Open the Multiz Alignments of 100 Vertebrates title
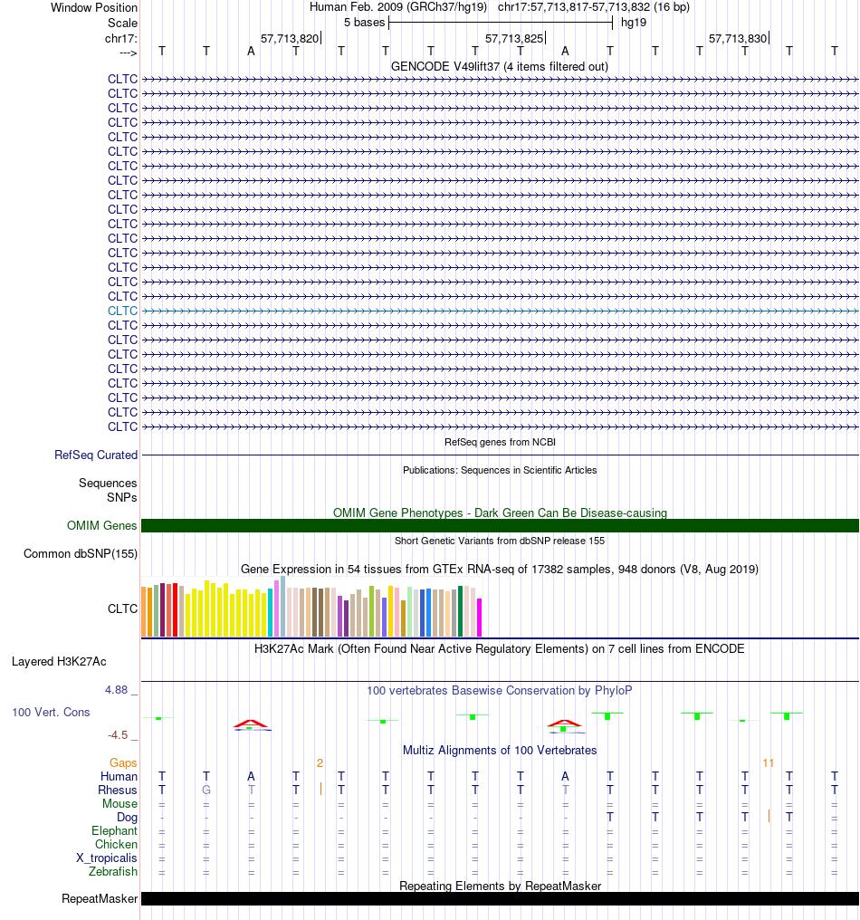Screen dimensions: 860x920 [499, 750]
